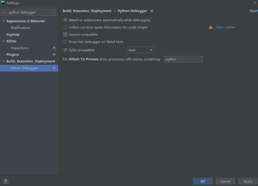Click project-level icon next to Python Debugger row
258x186 pixels.
click(54, 68)
